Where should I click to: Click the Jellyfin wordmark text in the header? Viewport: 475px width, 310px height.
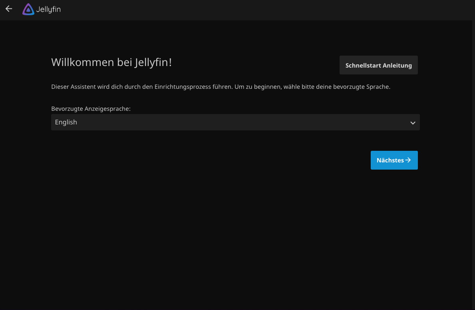coord(48,9)
